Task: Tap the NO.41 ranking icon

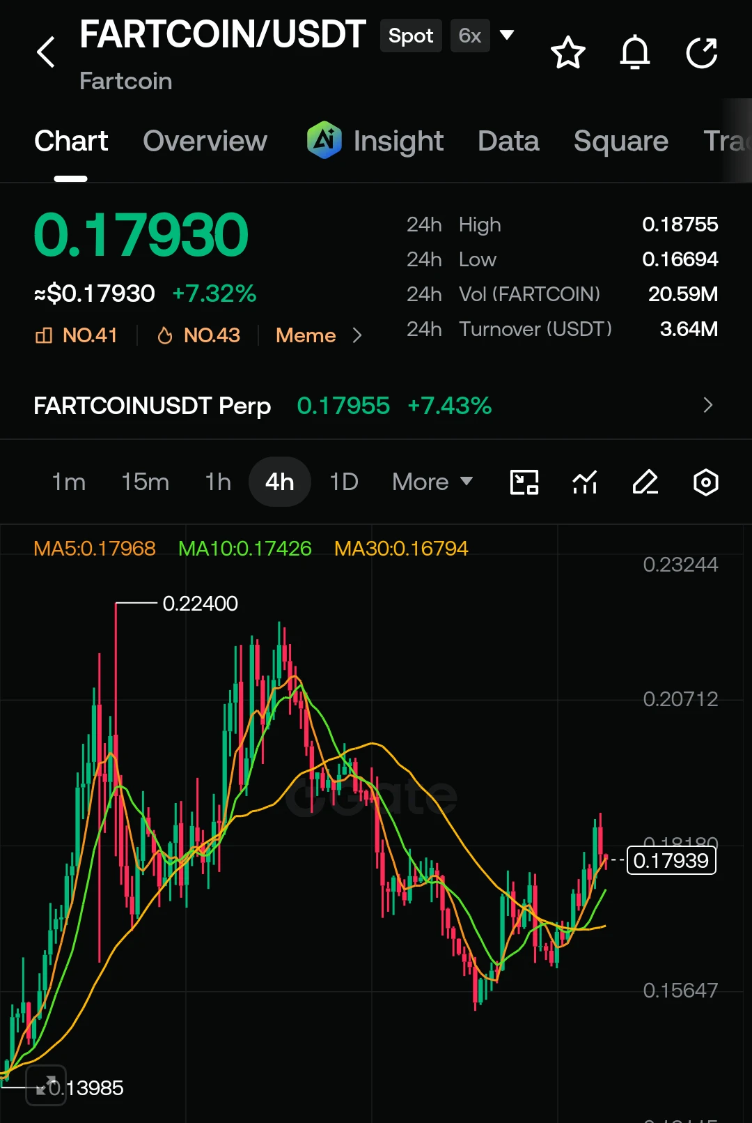Action: [x=43, y=336]
